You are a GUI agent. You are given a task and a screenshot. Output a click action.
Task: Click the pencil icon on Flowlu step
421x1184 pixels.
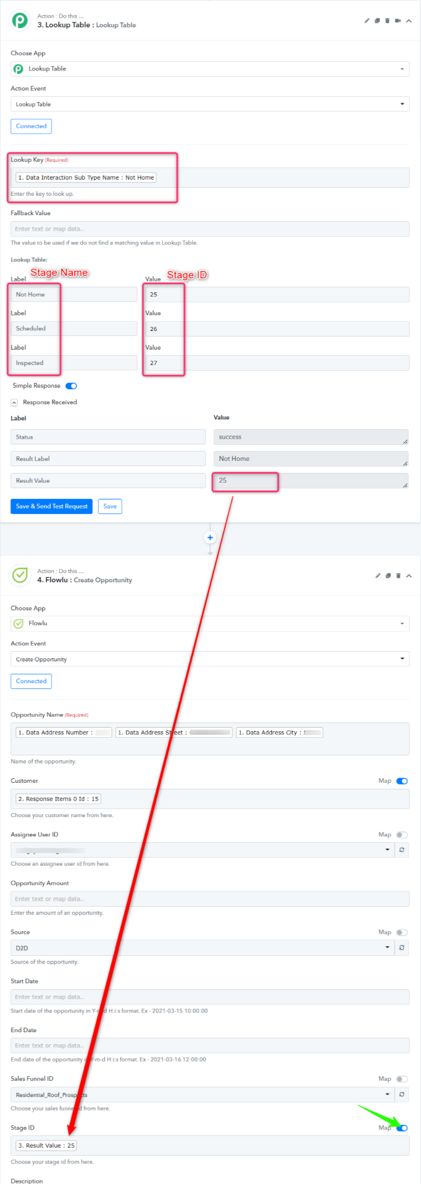coord(378,576)
